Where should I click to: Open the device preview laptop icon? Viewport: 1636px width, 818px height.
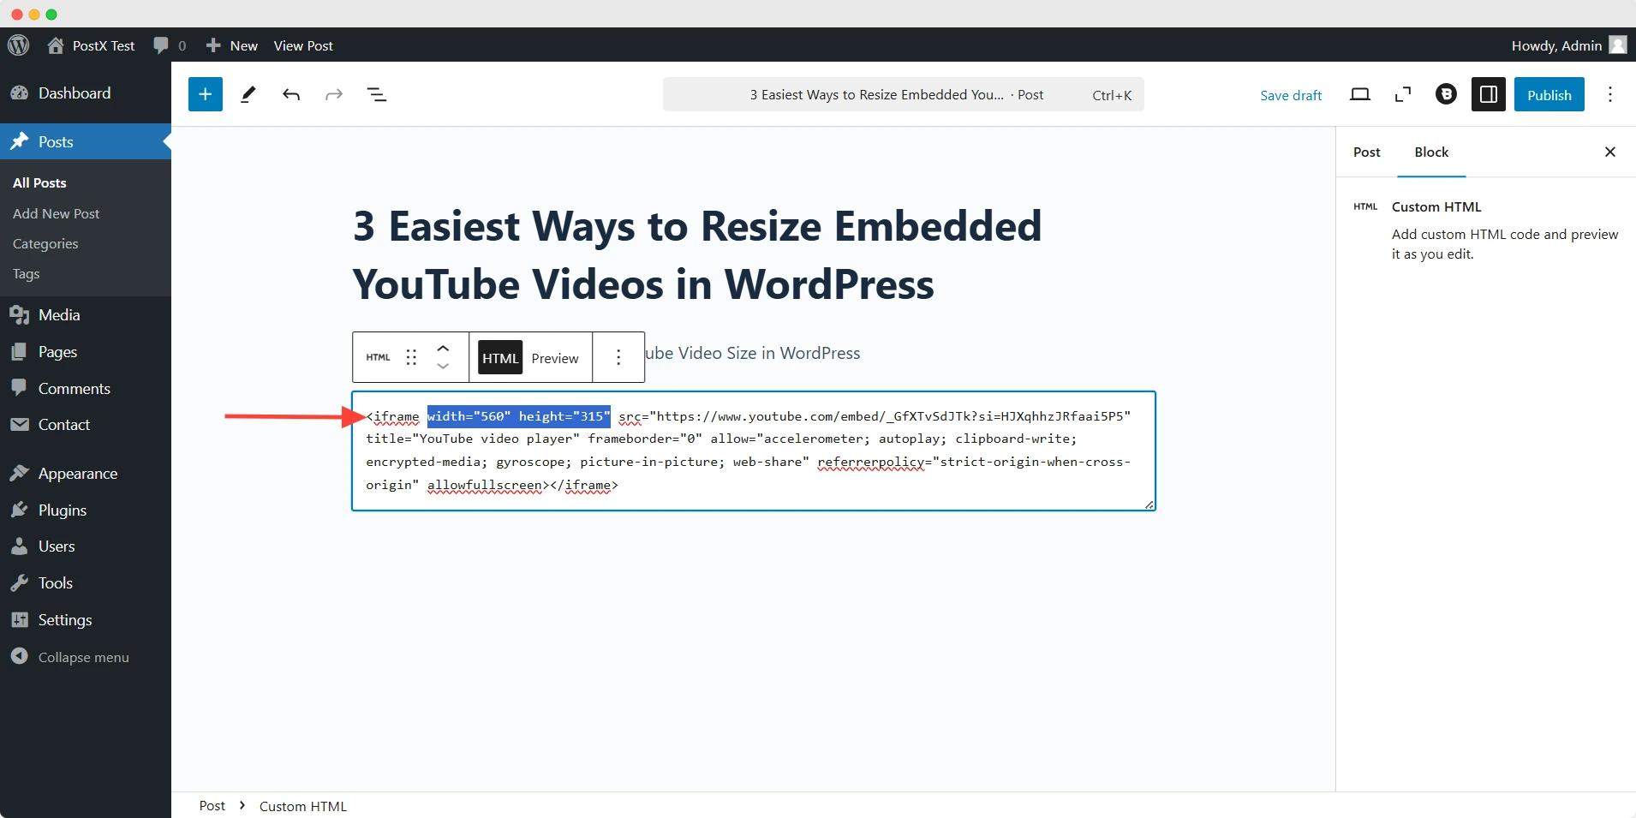1360,94
